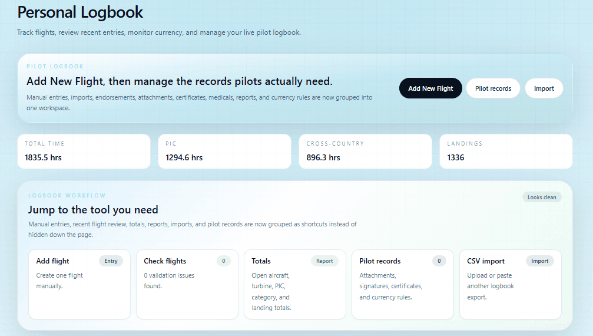The height and width of the screenshot is (336, 593).
Task: Click the 'Personal Logbook' page title
Action: coord(80,12)
